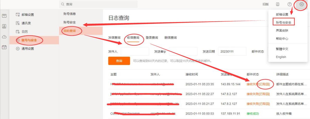Select 账号信息 submenu item
Screen dimensions: 310x119
(x=69, y=14)
